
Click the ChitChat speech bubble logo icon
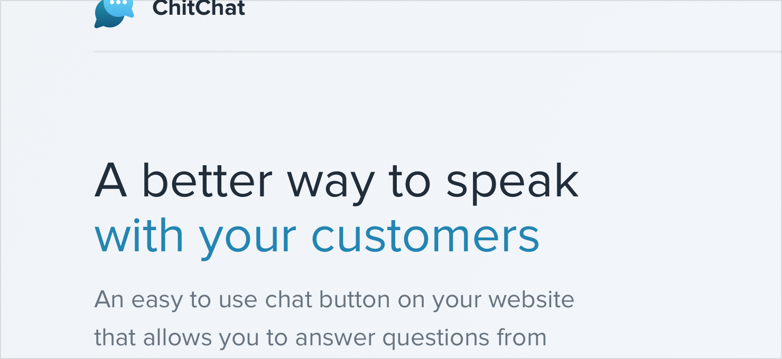[x=114, y=13]
